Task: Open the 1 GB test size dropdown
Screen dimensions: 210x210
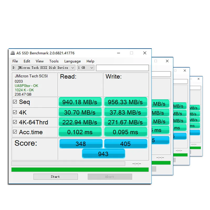Action: tap(86, 68)
